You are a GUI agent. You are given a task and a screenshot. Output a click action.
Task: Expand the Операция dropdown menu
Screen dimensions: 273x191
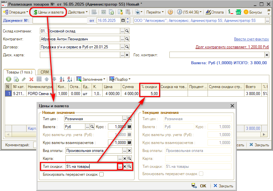(16, 12)
